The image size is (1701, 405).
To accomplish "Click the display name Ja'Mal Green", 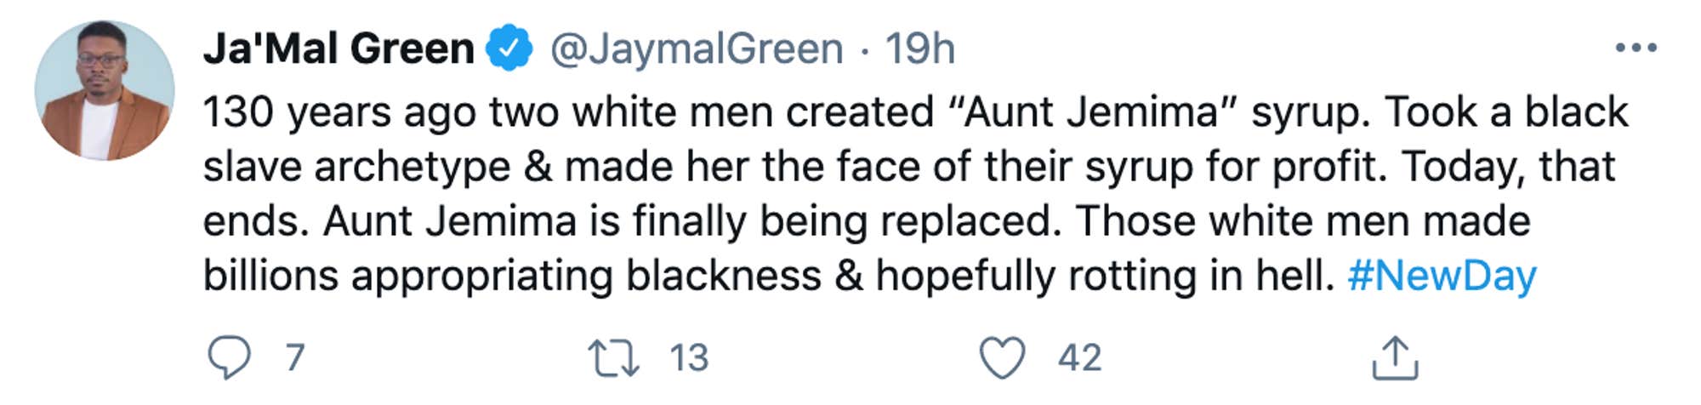I will tap(338, 48).
